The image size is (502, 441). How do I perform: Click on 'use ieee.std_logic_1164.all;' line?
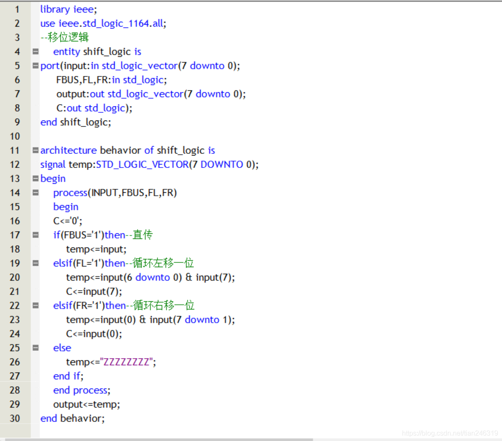pyautogui.click(x=103, y=24)
